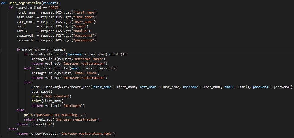Click the quoted "last_name" string literal
The image size is (294, 138).
coord(84,17)
